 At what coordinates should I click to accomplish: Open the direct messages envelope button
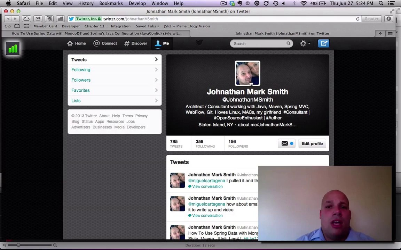tap(287, 144)
